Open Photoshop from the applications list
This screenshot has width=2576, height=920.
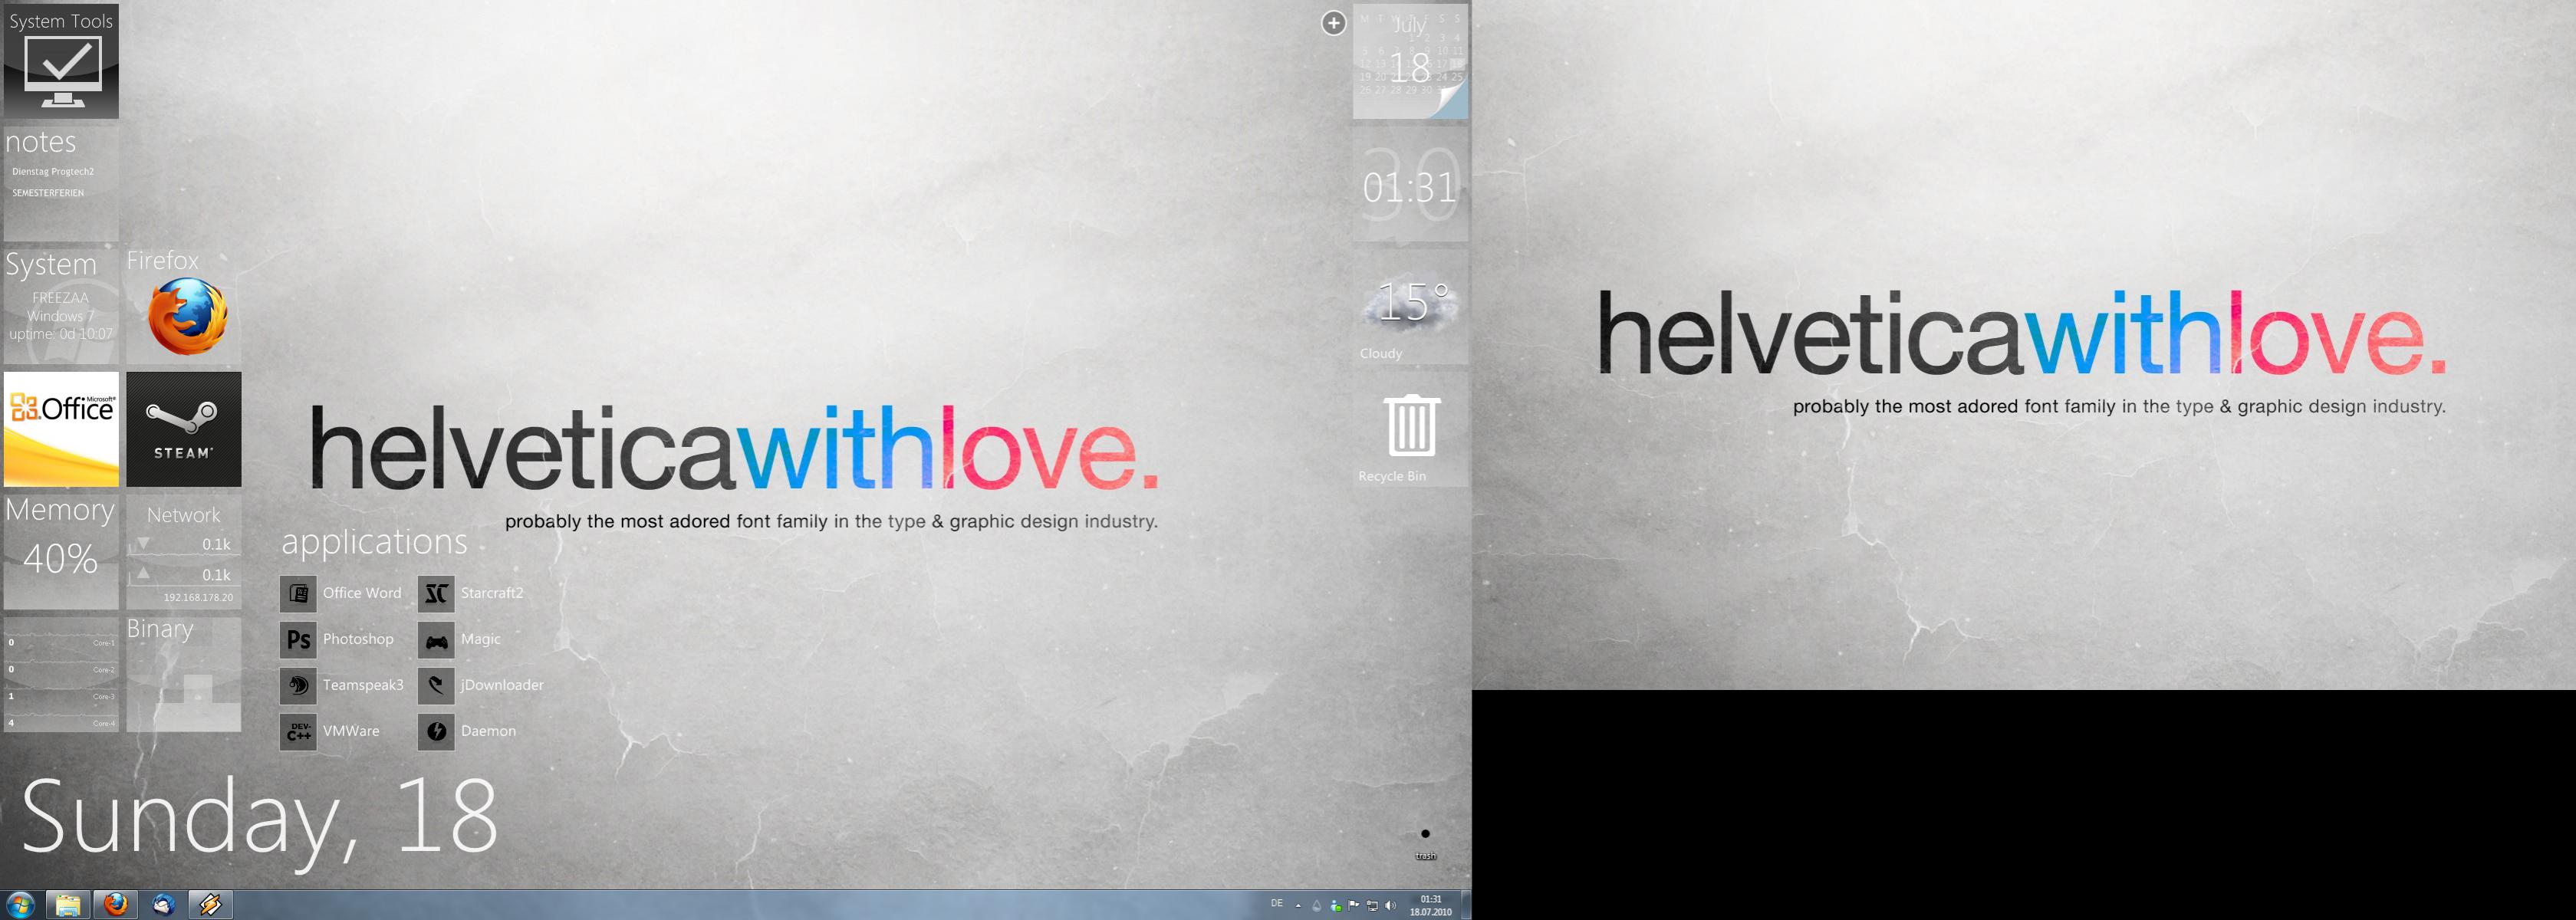(x=298, y=639)
